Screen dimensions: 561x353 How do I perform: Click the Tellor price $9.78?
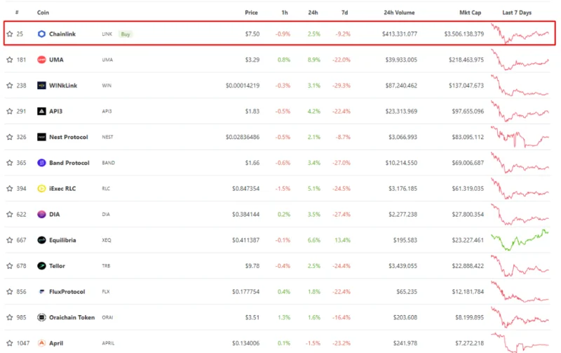(x=252, y=266)
